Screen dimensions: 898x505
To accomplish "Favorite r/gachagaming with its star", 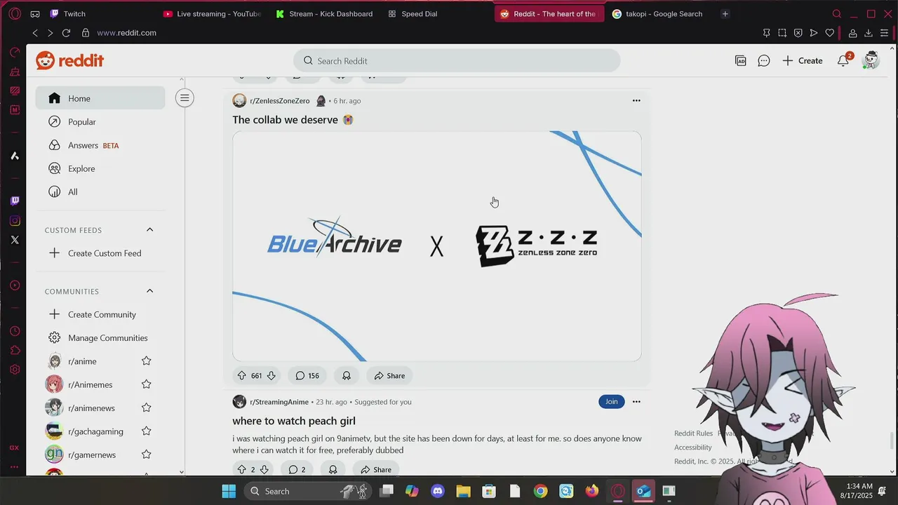I will [x=146, y=431].
